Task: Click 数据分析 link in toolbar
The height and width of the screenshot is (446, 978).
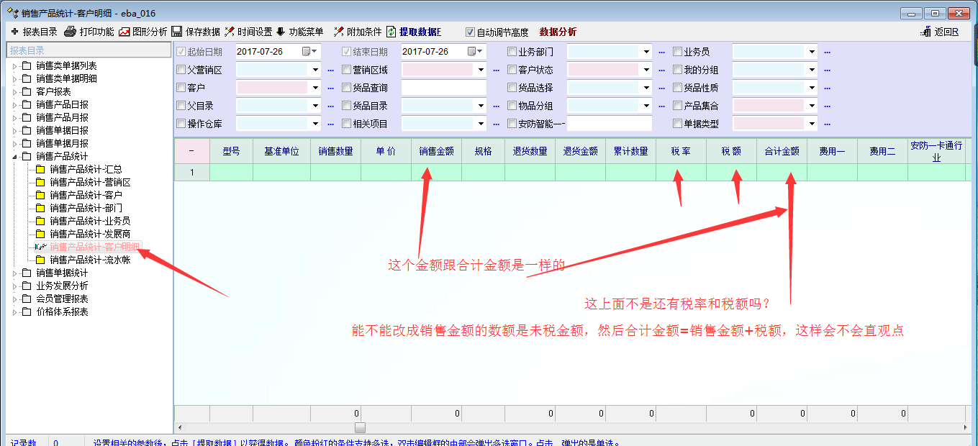Action: point(558,32)
